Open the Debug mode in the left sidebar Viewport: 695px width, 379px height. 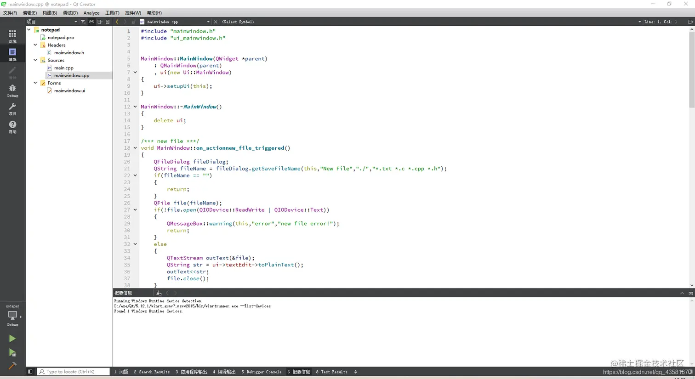[x=12, y=91]
